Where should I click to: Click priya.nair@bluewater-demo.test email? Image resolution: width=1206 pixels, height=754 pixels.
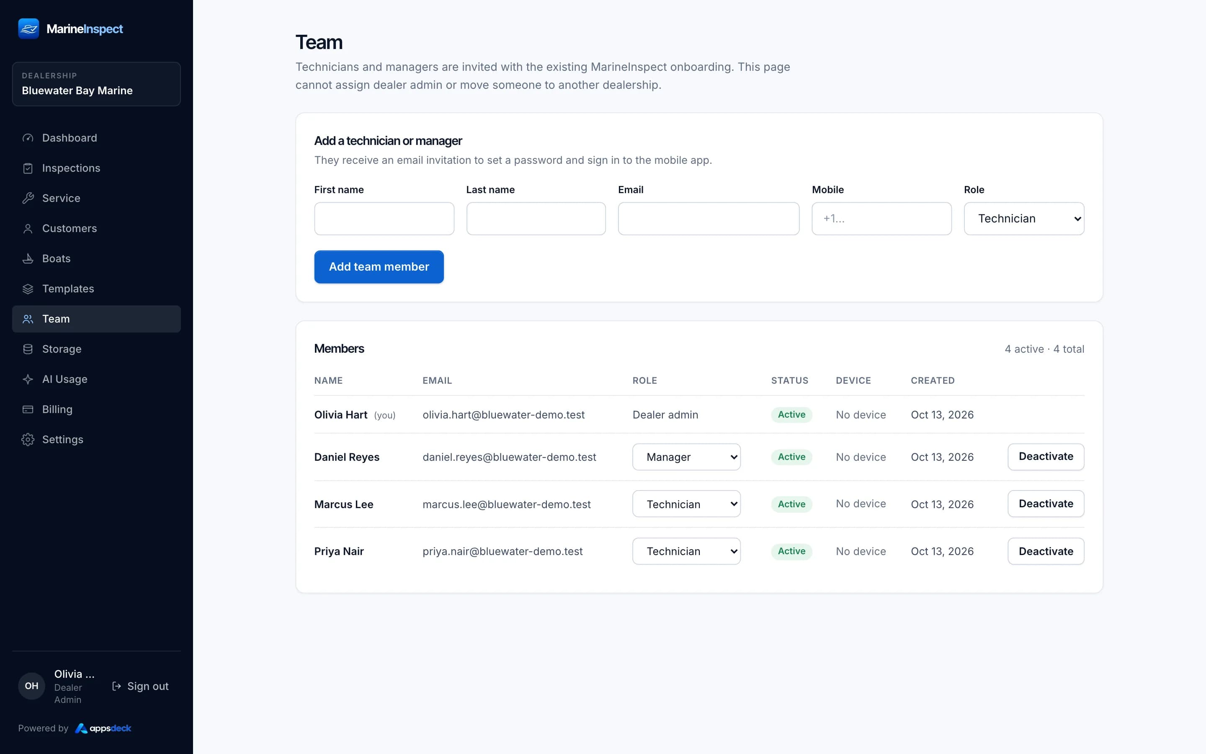pos(502,552)
